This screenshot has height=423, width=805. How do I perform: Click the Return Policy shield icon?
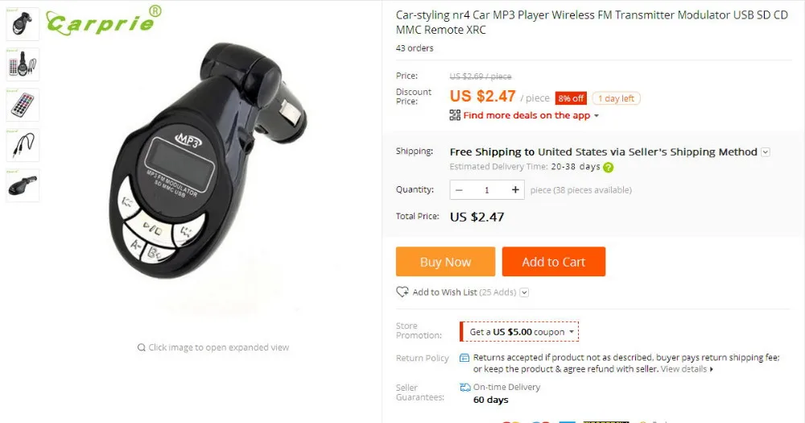click(x=464, y=358)
